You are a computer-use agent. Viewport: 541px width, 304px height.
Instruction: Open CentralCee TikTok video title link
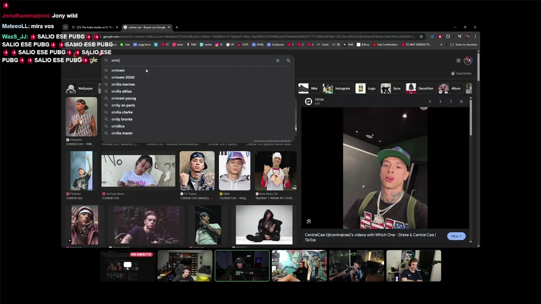point(370,237)
